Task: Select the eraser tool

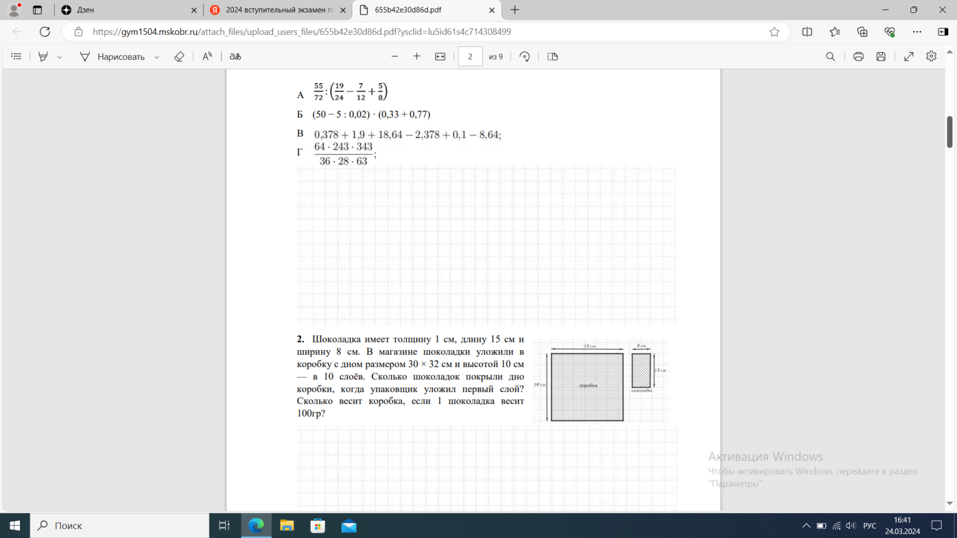Action: (180, 57)
